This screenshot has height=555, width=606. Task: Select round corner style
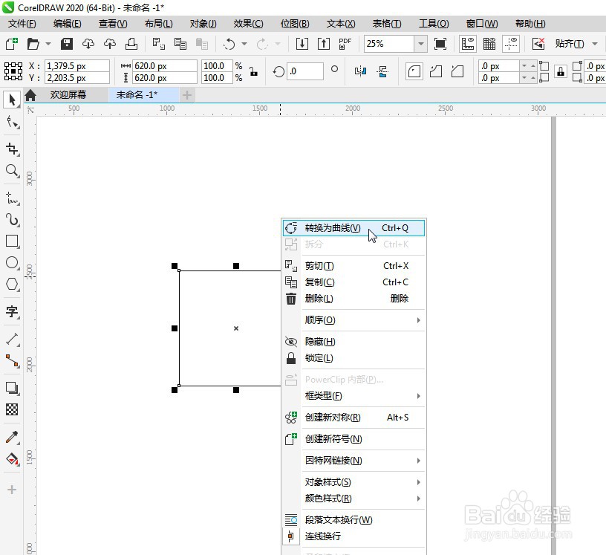click(x=414, y=71)
